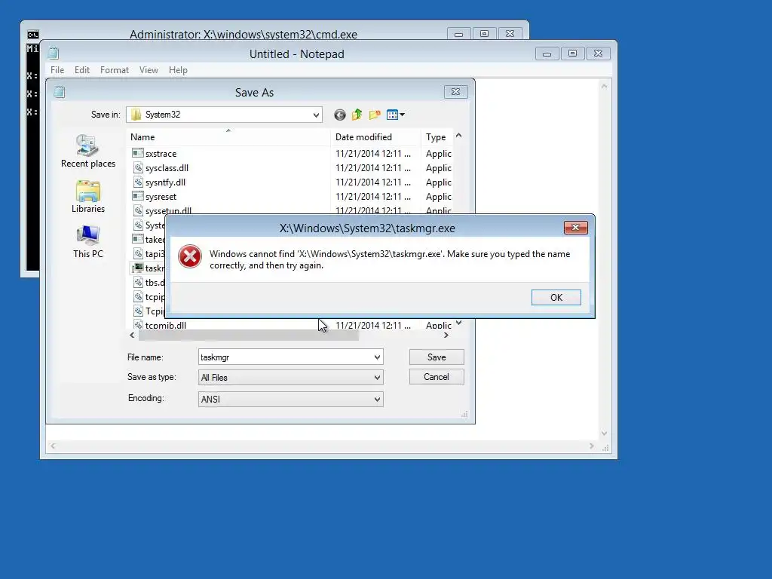772x579 pixels.
Task: Click the taskmgr file icon in list
Action: (138, 268)
